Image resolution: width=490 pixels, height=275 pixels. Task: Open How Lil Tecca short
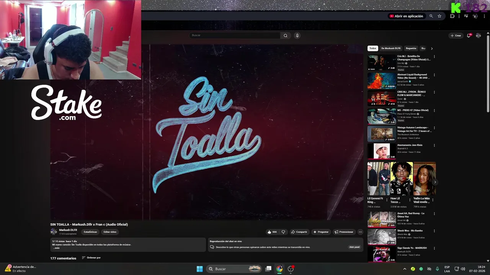click(x=402, y=178)
